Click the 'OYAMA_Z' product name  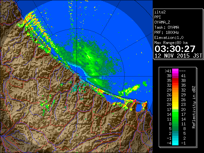162,22
